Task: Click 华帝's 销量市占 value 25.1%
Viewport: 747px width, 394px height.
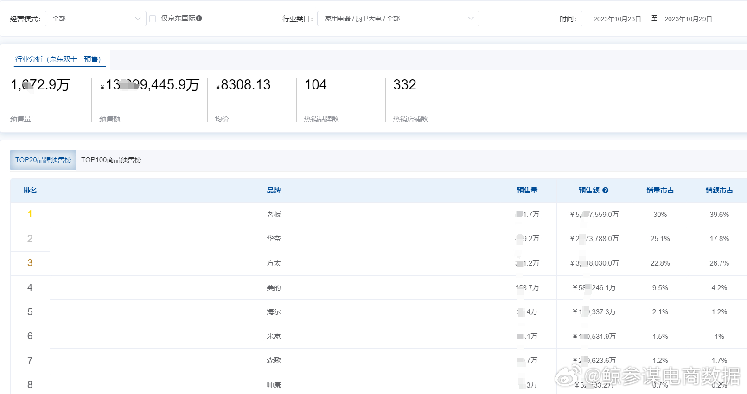Action: (x=660, y=239)
